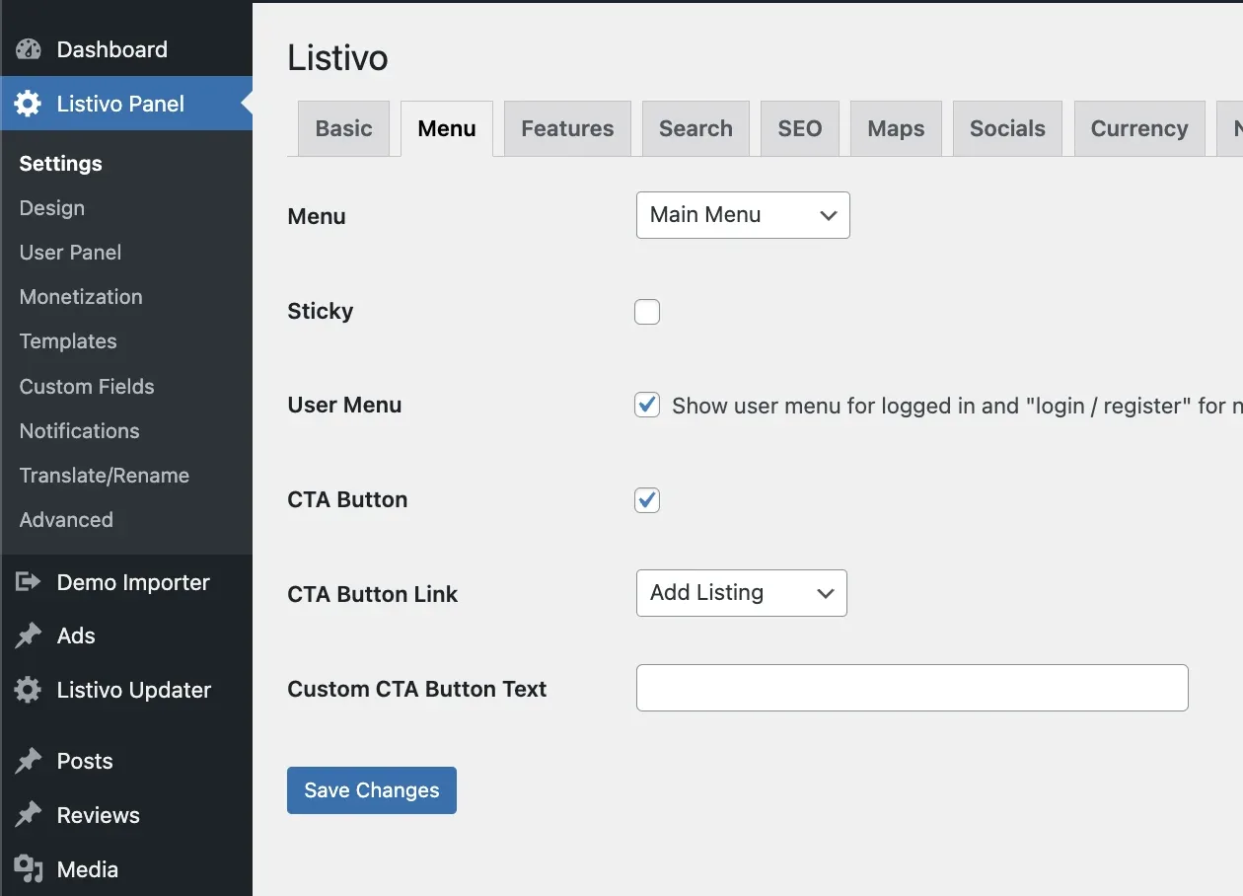Click the Ads pin icon
Screen dimensions: 1243x896
[x=29, y=635]
